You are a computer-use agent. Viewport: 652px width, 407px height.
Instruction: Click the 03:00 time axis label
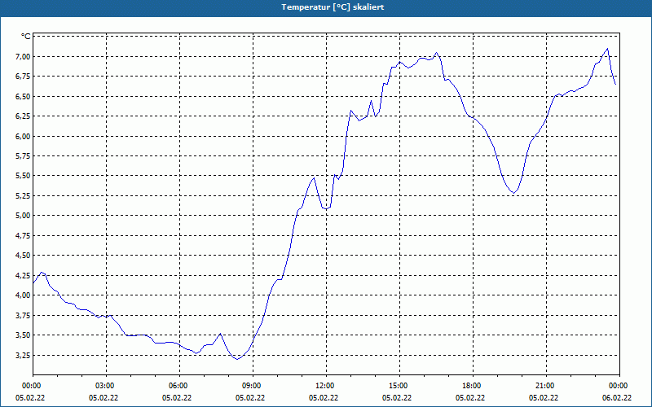point(107,386)
